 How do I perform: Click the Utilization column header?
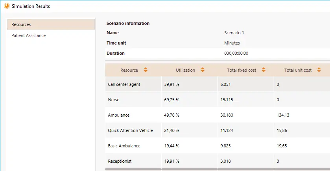pyautogui.click(x=190, y=70)
